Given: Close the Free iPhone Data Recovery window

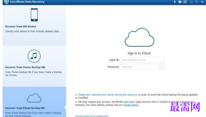Looking at the screenshot, I should 202,2.
